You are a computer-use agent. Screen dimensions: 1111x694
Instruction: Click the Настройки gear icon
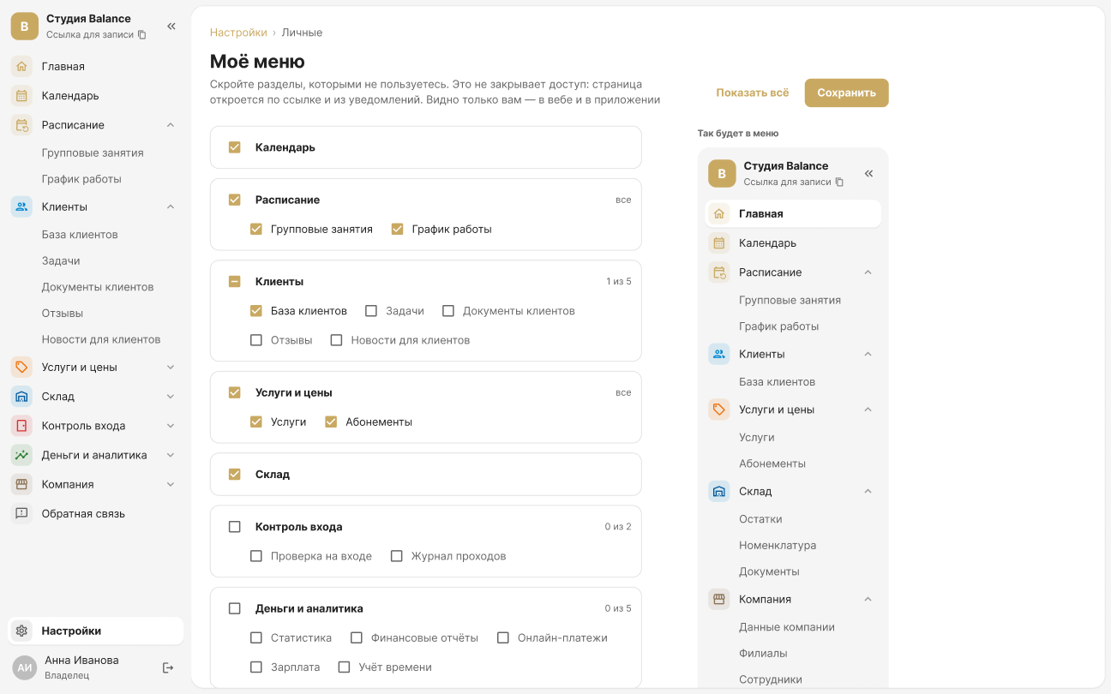[x=22, y=631]
